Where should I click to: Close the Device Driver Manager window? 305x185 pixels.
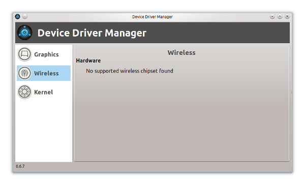(x=287, y=17)
